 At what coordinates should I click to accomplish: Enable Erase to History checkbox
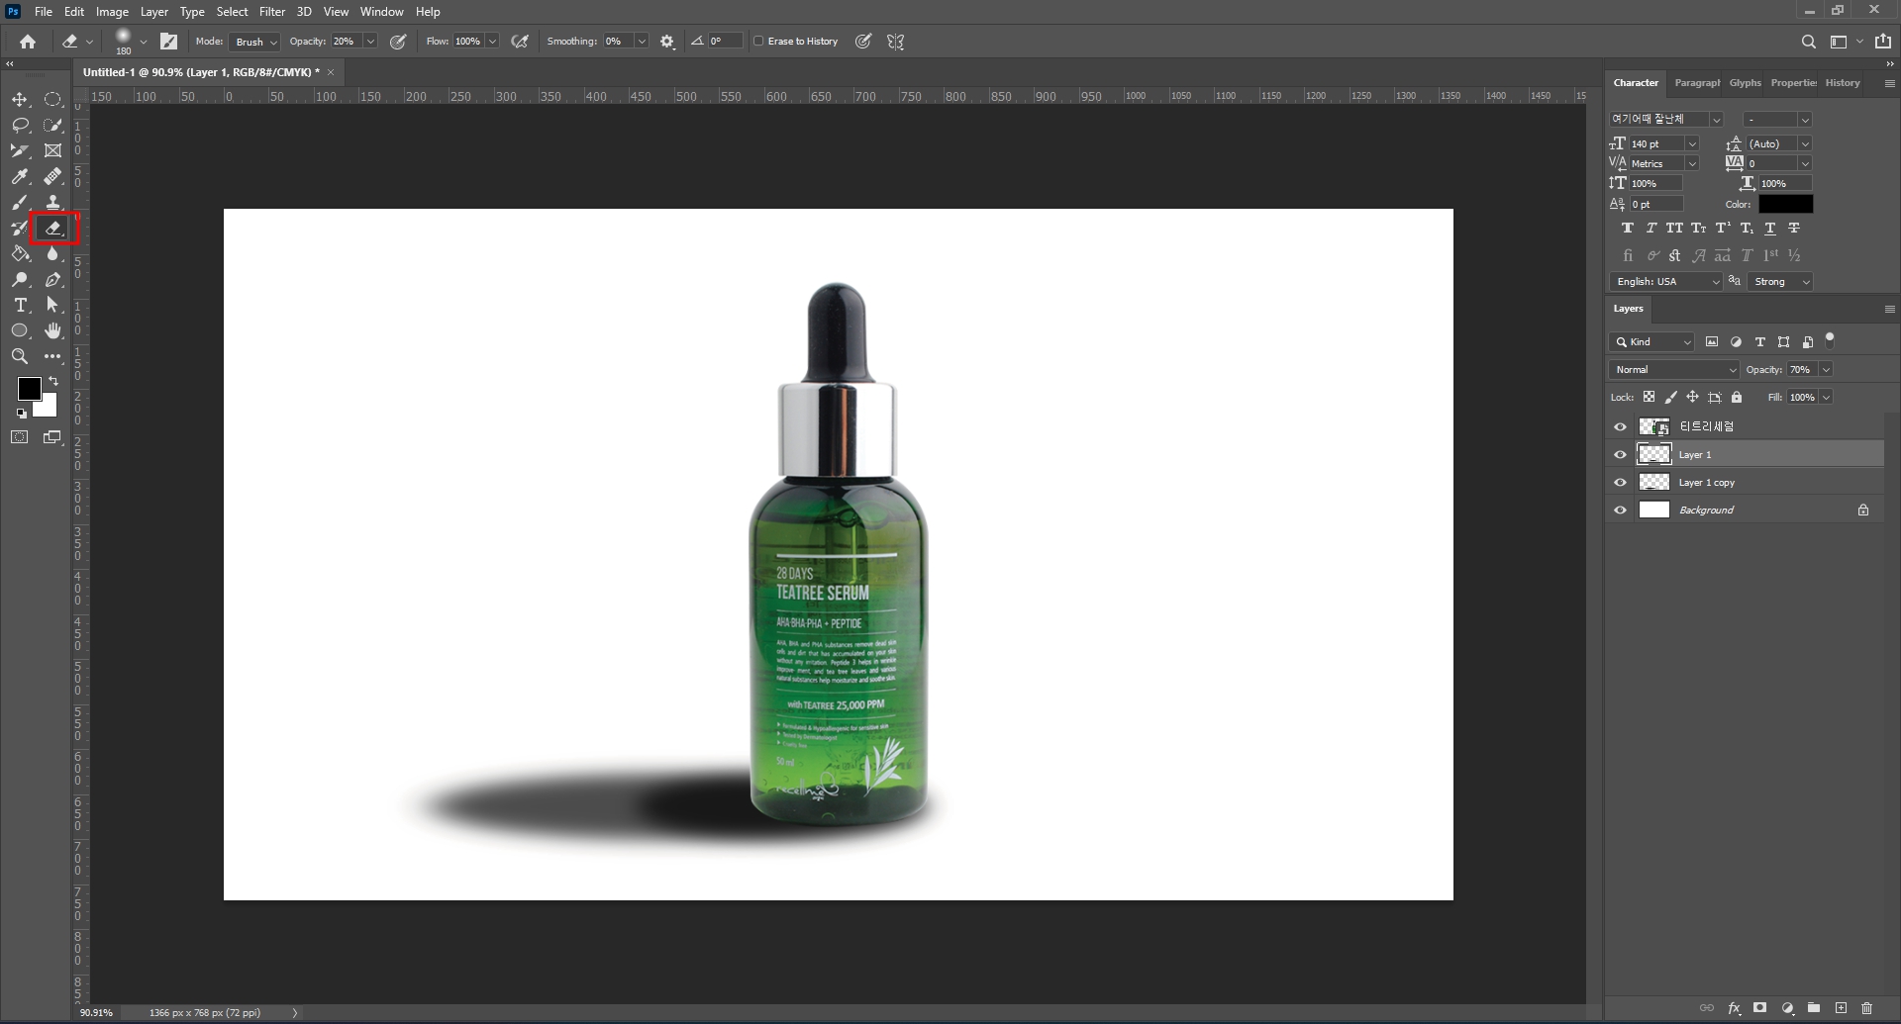[759, 42]
